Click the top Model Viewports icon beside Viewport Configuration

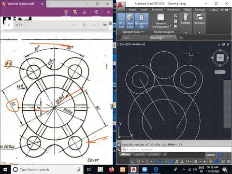(x=175, y=16)
